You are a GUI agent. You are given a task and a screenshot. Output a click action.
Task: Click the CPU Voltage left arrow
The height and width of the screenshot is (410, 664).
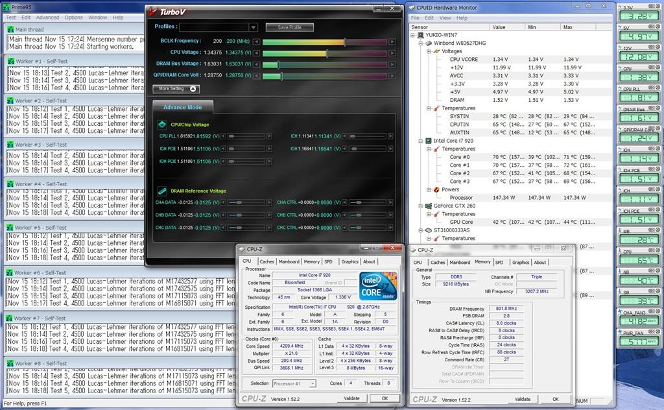click(x=257, y=53)
